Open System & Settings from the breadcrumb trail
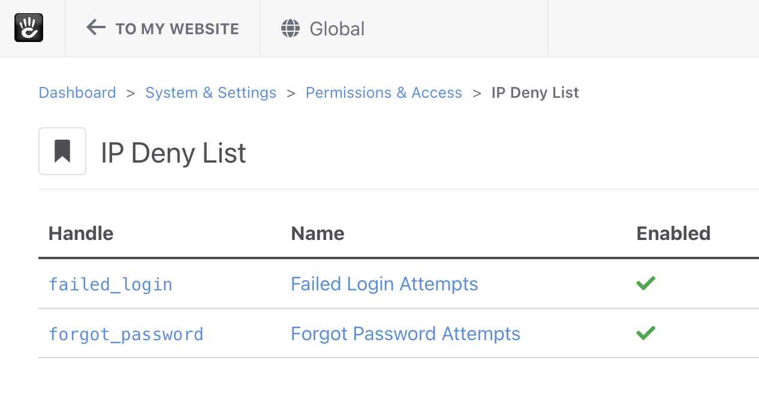 tap(211, 92)
